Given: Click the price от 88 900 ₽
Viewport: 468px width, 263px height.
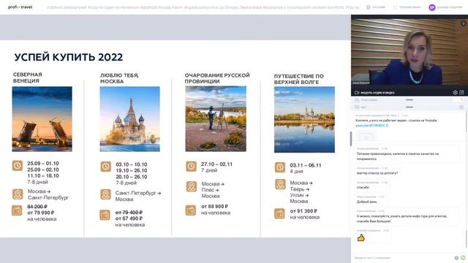Looking at the screenshot, I should pos(214,206).
